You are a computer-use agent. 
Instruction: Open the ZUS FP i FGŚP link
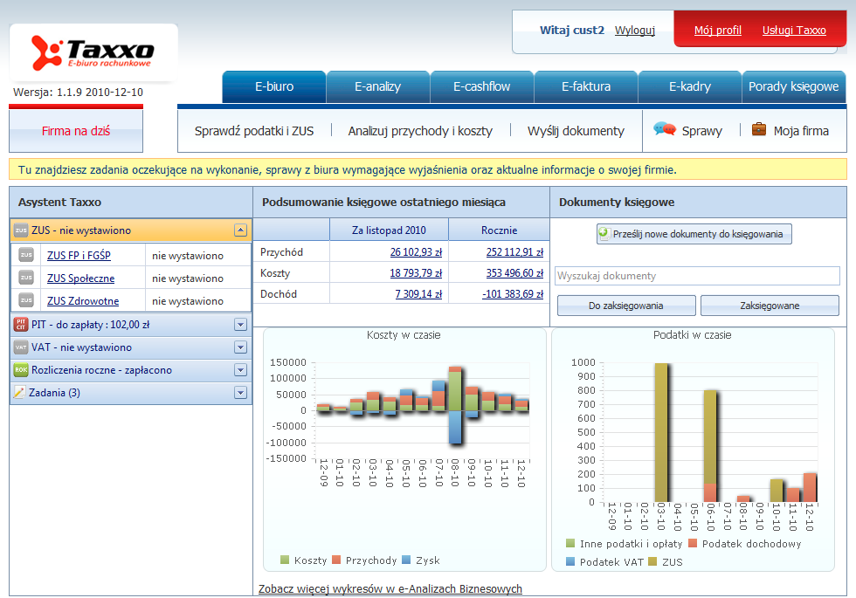point(79,255)
